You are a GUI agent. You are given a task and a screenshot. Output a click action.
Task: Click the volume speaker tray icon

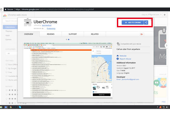pos(167,107)
